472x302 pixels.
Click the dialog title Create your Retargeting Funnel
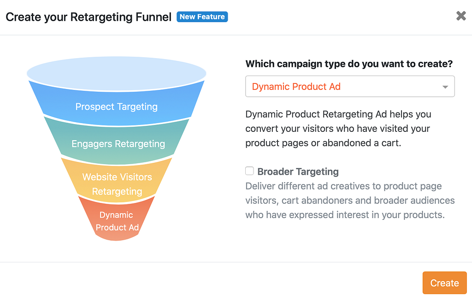tap(88, 17)
